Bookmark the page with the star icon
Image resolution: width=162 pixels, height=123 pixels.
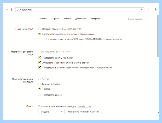click(141, 10)
